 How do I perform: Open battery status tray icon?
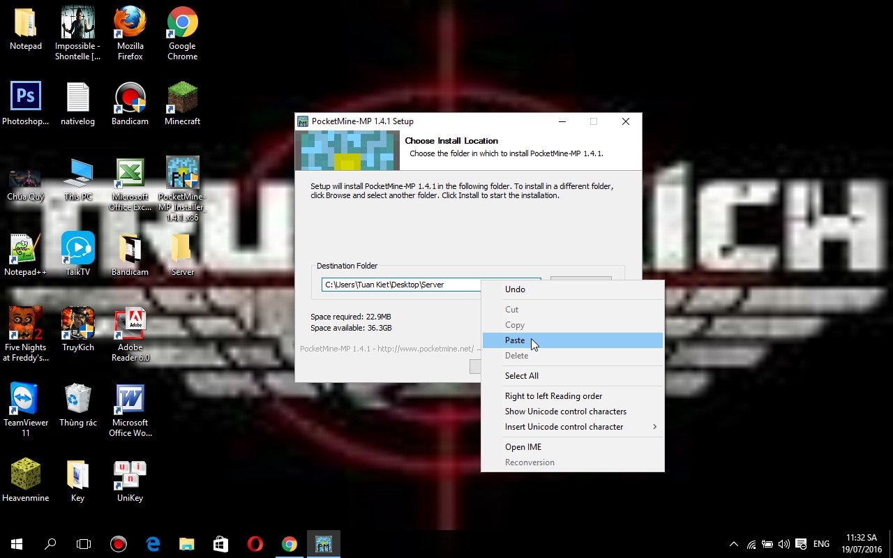click(x=767, y=544)
